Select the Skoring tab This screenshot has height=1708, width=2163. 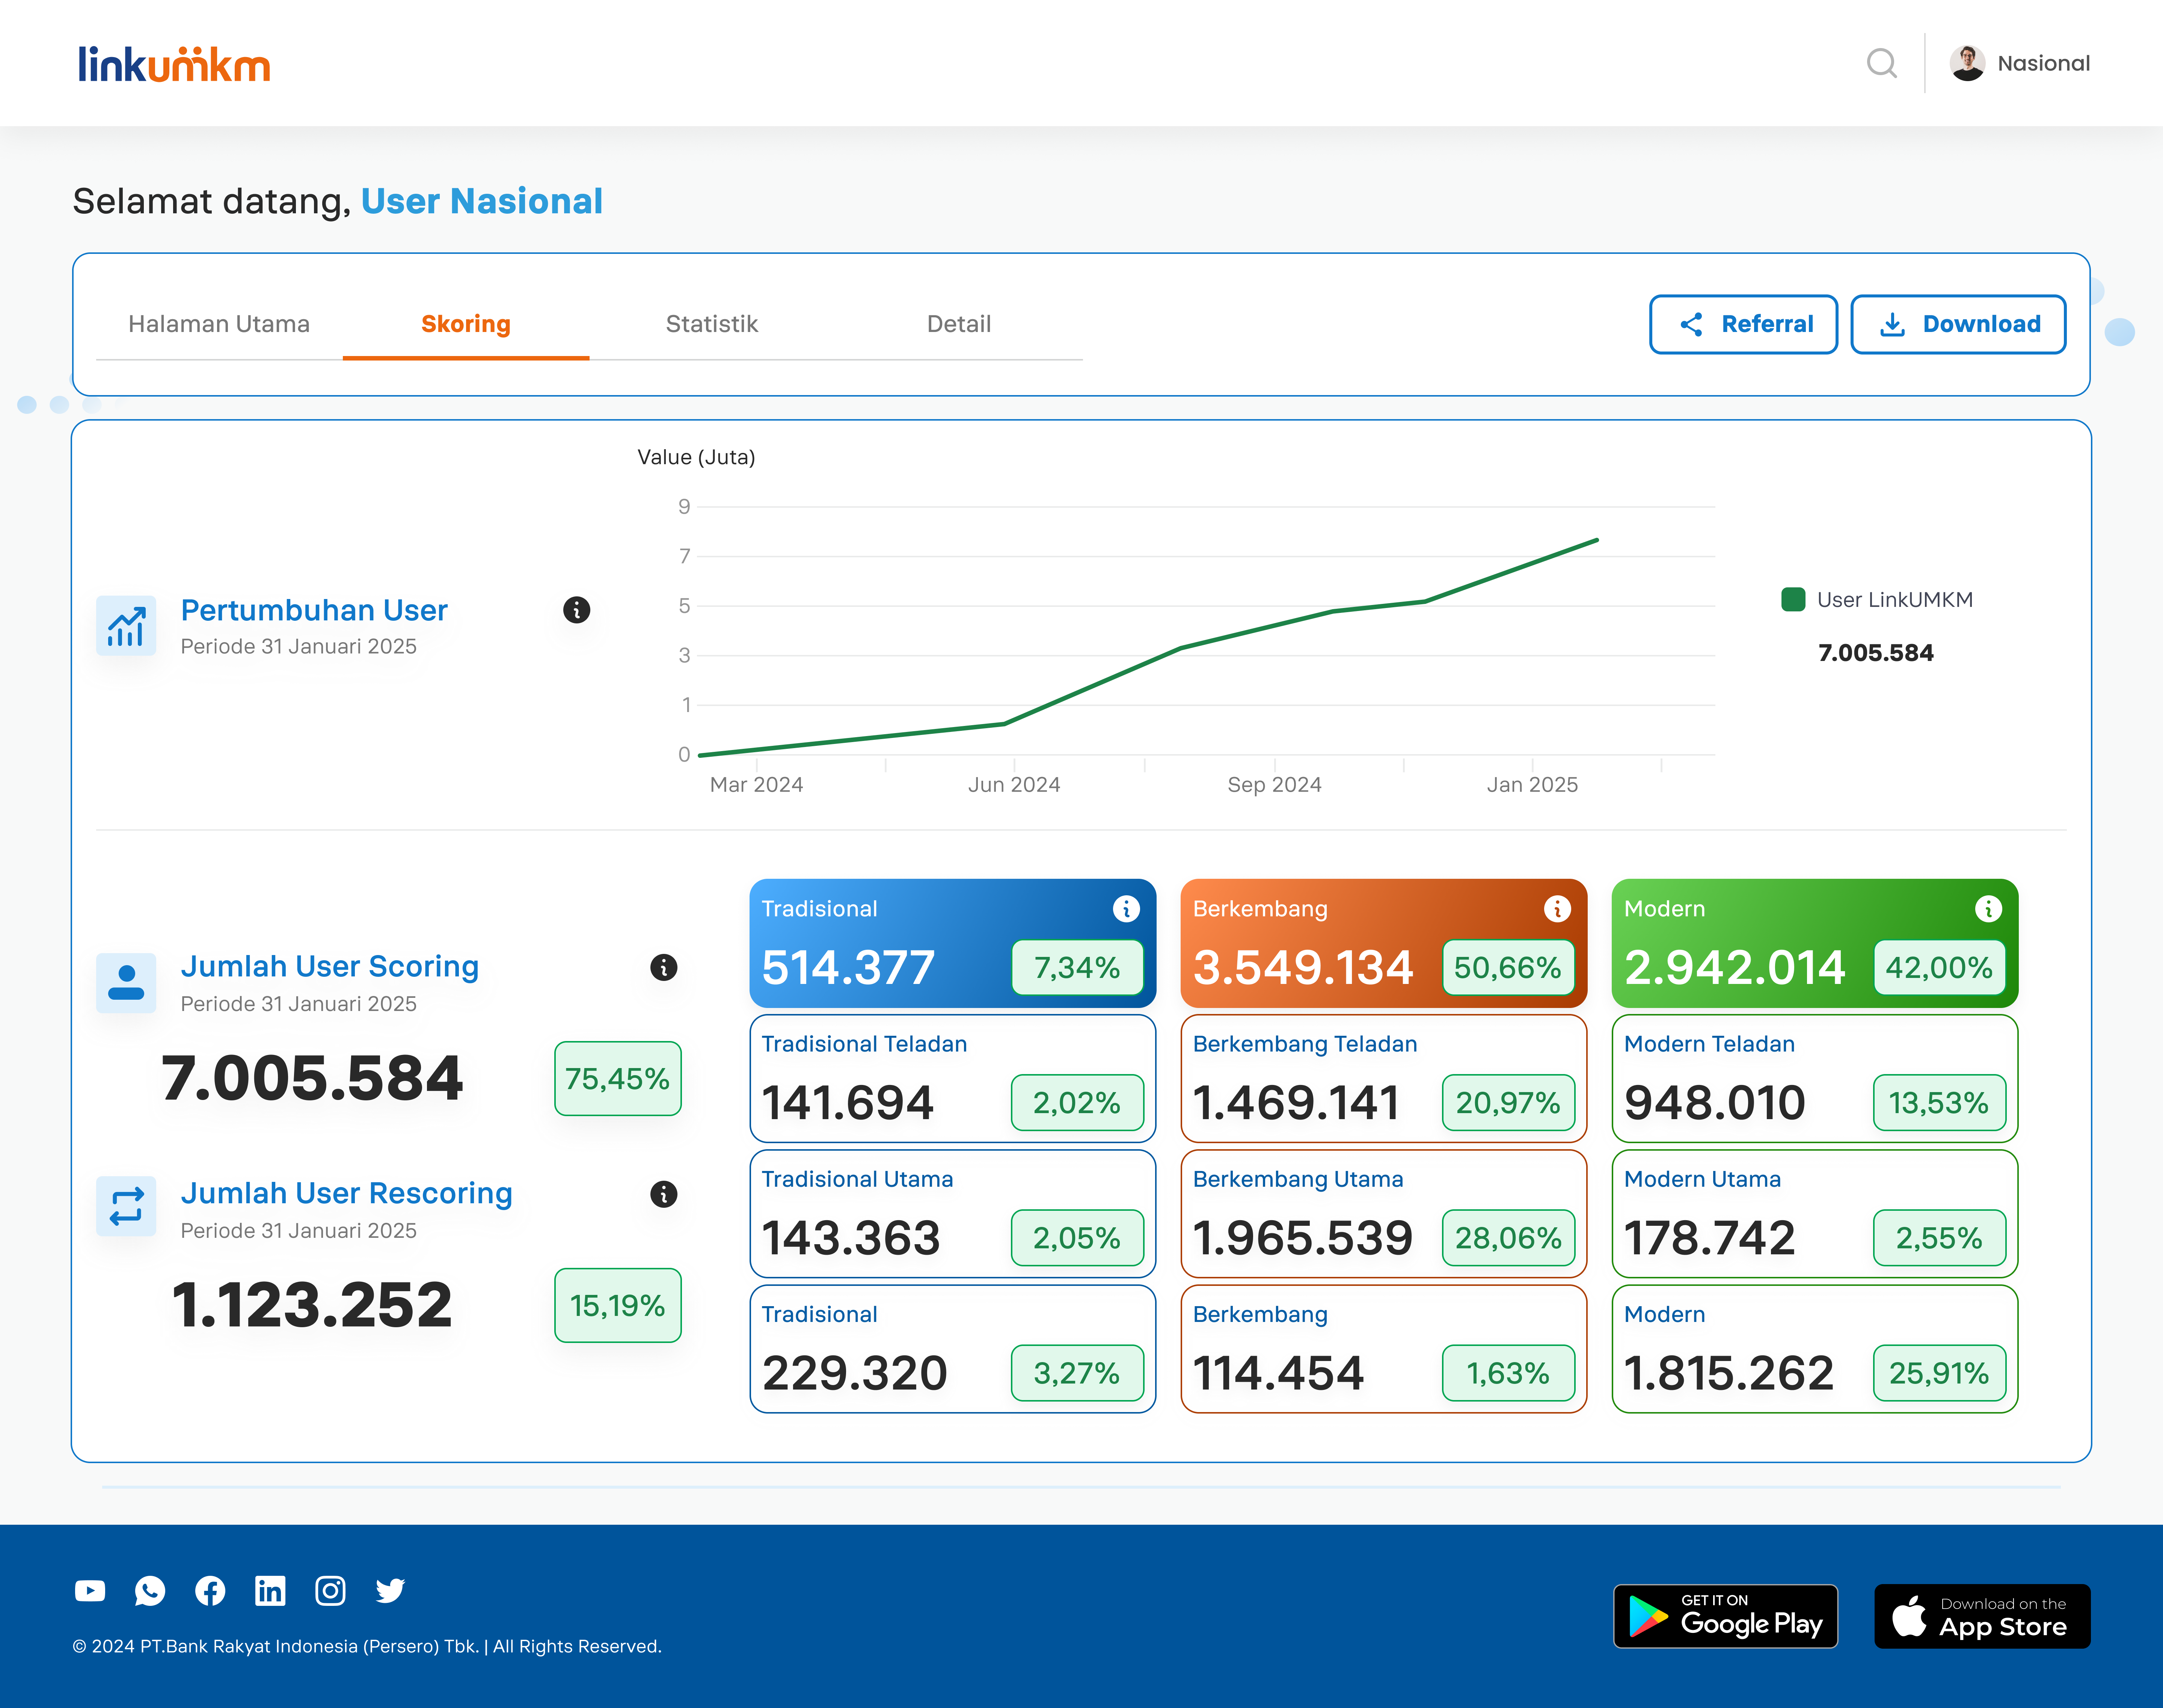466,324
